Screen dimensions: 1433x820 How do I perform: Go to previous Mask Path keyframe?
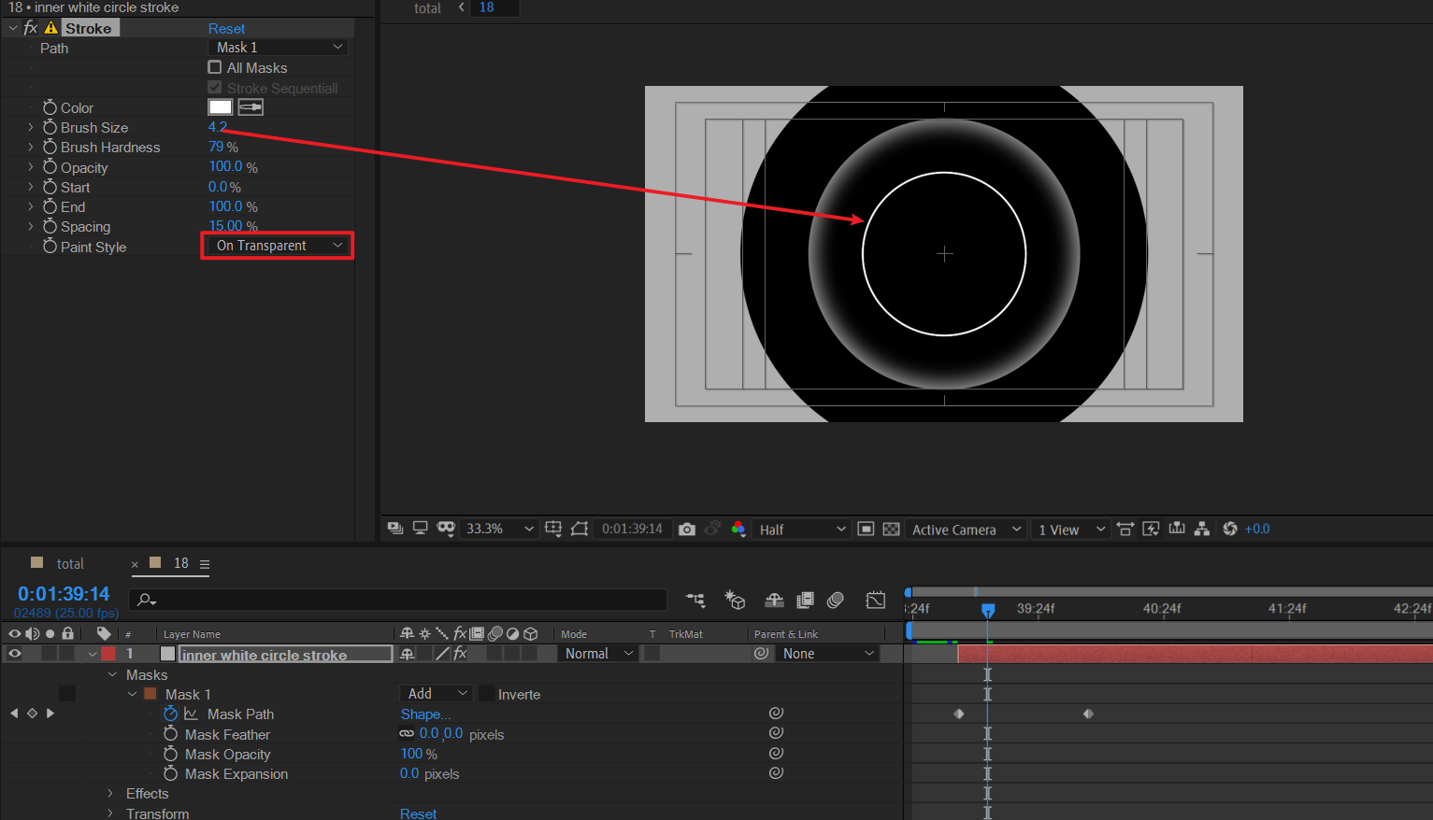tap(14, 714)
